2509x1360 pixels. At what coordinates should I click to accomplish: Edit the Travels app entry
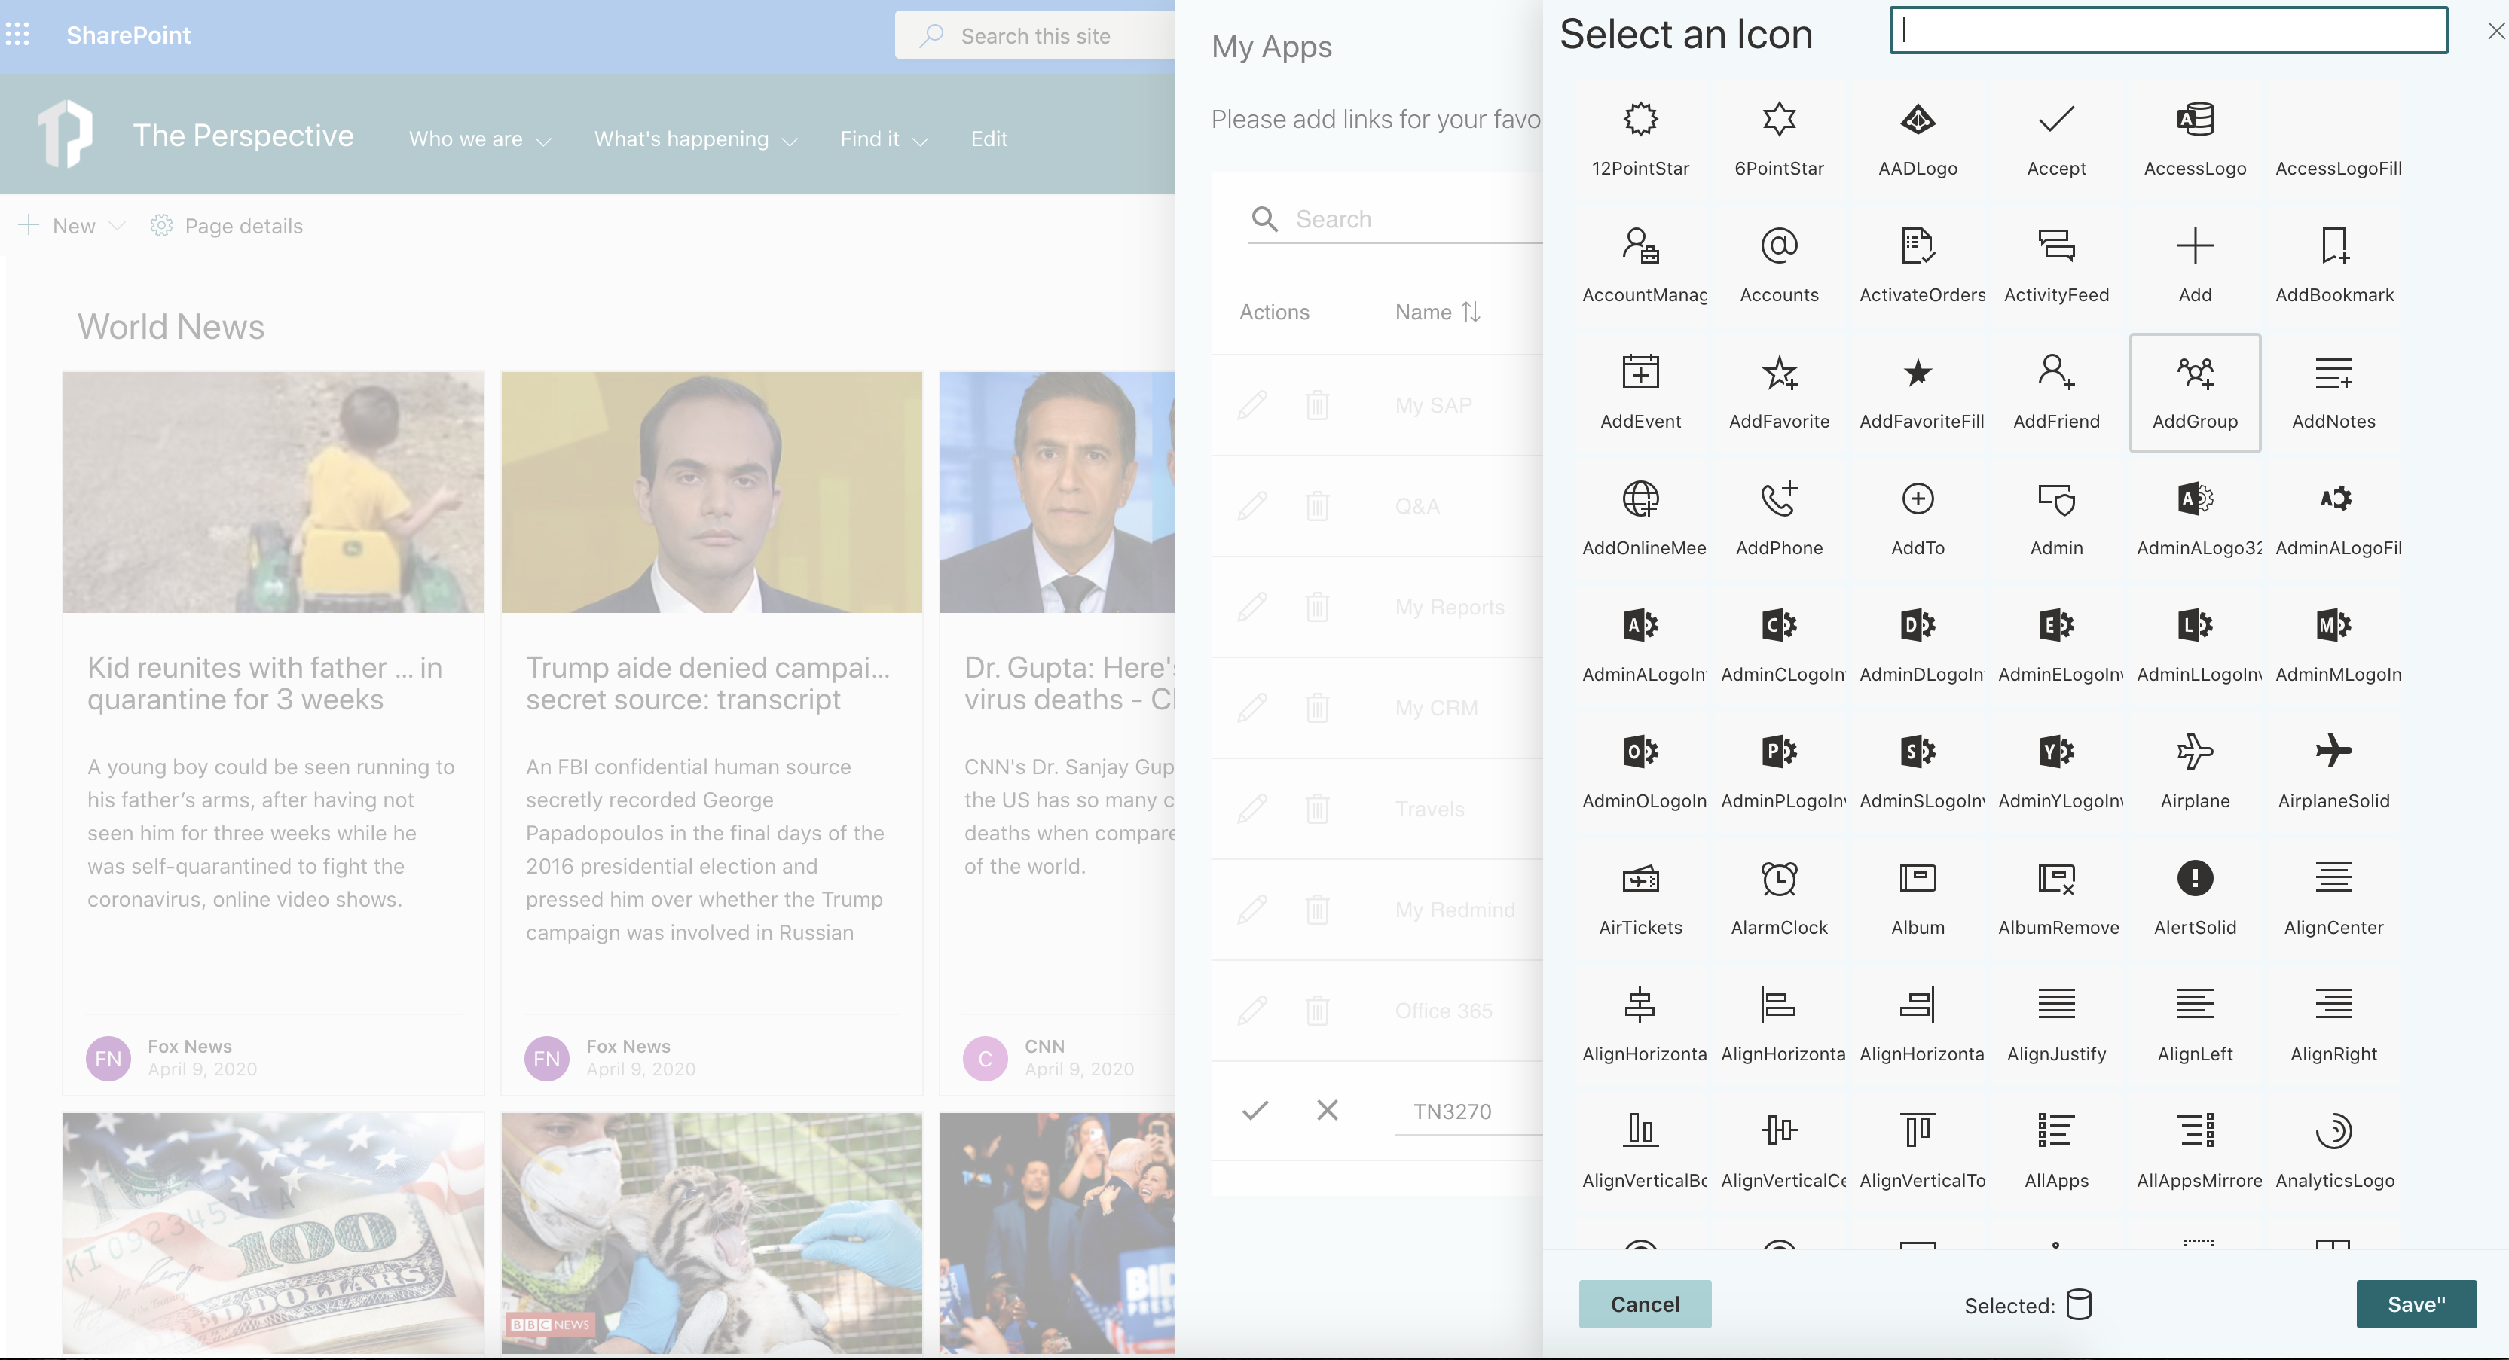coord(1252,808)
